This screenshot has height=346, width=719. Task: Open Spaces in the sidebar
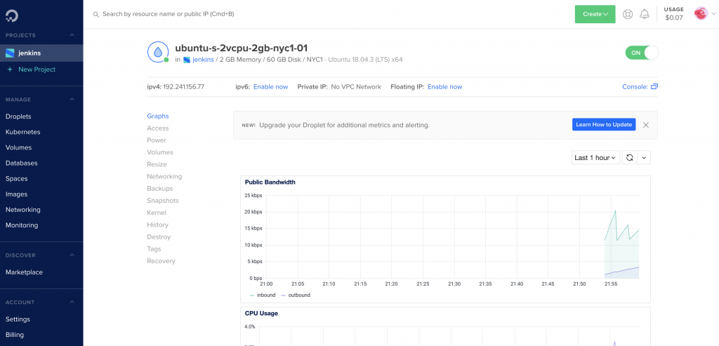click(17, 179)
